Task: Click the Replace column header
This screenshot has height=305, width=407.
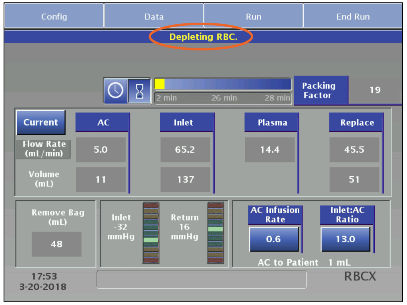Action: (356, 122)
